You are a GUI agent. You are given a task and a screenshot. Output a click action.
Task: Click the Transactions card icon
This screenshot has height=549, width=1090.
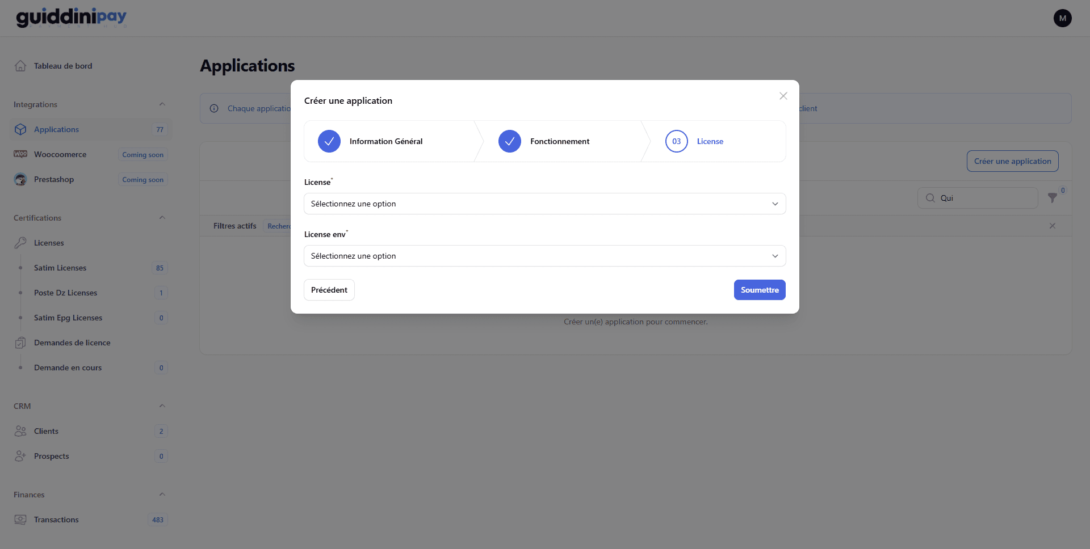[20, 520]
